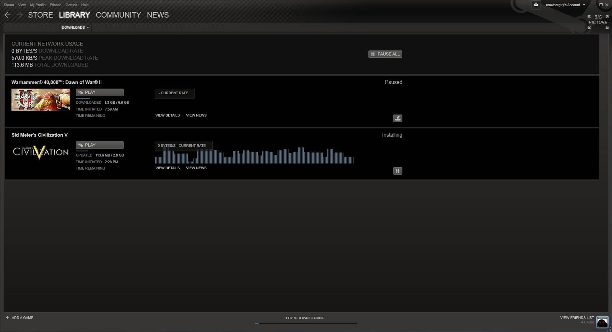This screenshot has height=332, width=612.
Task: Open the Help menu
Action: click(85, 5)
